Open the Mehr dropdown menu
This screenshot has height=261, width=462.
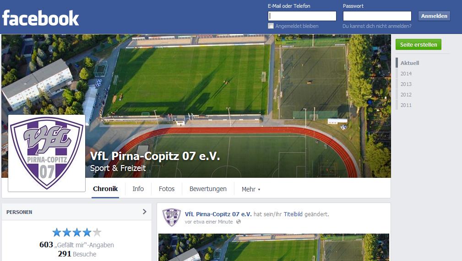tap(251, 189)
